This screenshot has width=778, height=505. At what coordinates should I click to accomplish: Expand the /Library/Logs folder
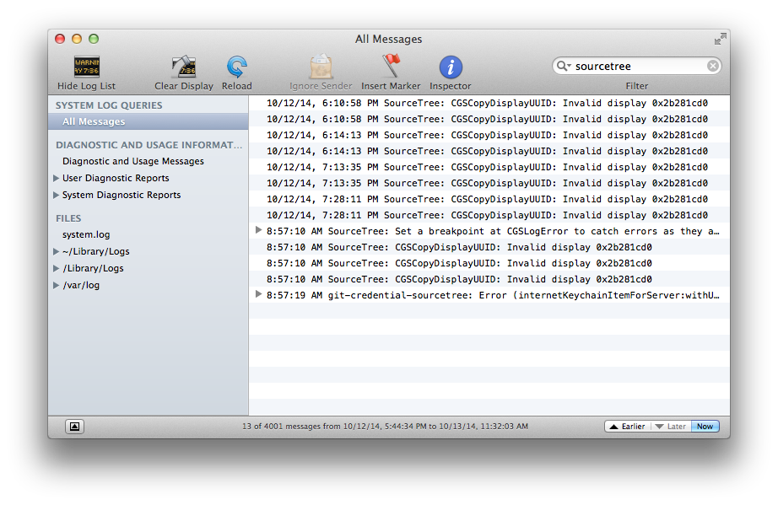(x=56, y=269)
